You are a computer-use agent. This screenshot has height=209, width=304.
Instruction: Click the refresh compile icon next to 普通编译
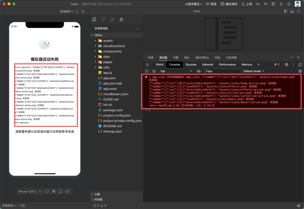(77, 12)
